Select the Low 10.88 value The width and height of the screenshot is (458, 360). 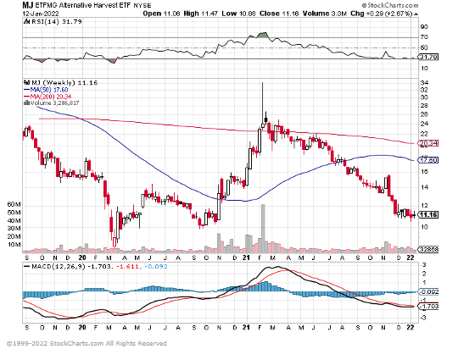pyautogui.click(x=238, y=14)
